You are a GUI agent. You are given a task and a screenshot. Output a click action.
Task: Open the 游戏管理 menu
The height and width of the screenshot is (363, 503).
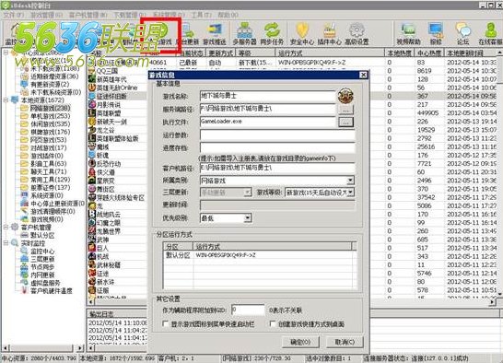click(x=46, y=15)
